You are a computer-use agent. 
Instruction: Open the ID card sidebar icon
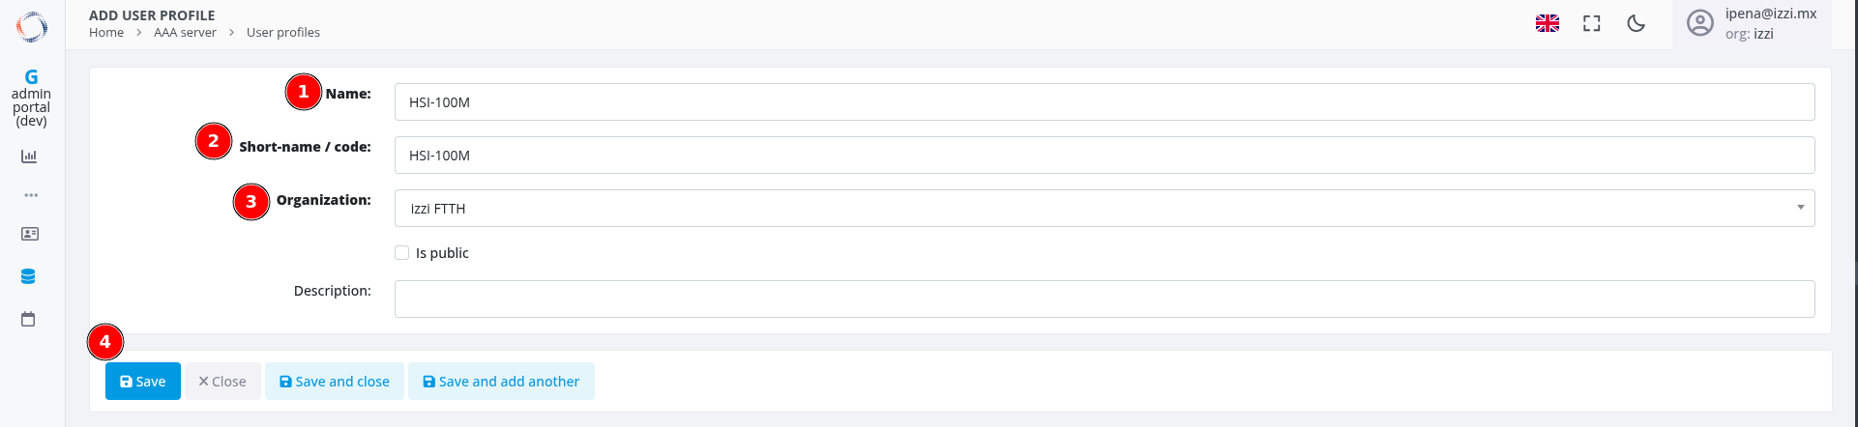30,234
